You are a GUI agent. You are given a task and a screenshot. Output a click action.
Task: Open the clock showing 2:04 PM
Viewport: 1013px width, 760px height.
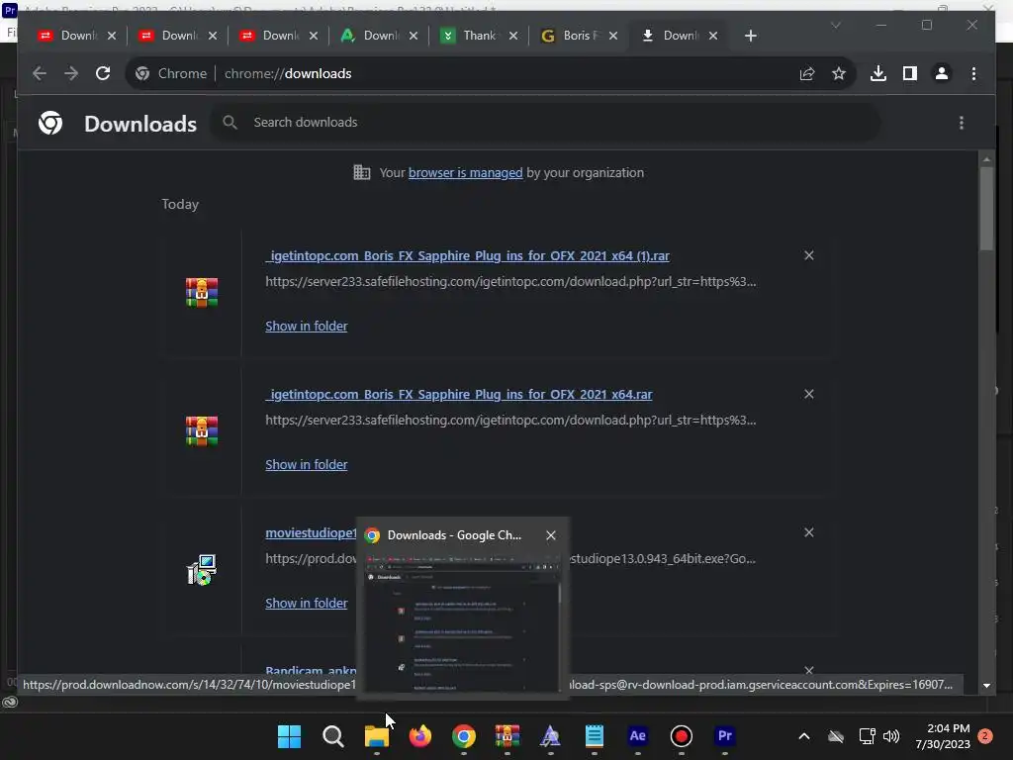pos(943,736)
